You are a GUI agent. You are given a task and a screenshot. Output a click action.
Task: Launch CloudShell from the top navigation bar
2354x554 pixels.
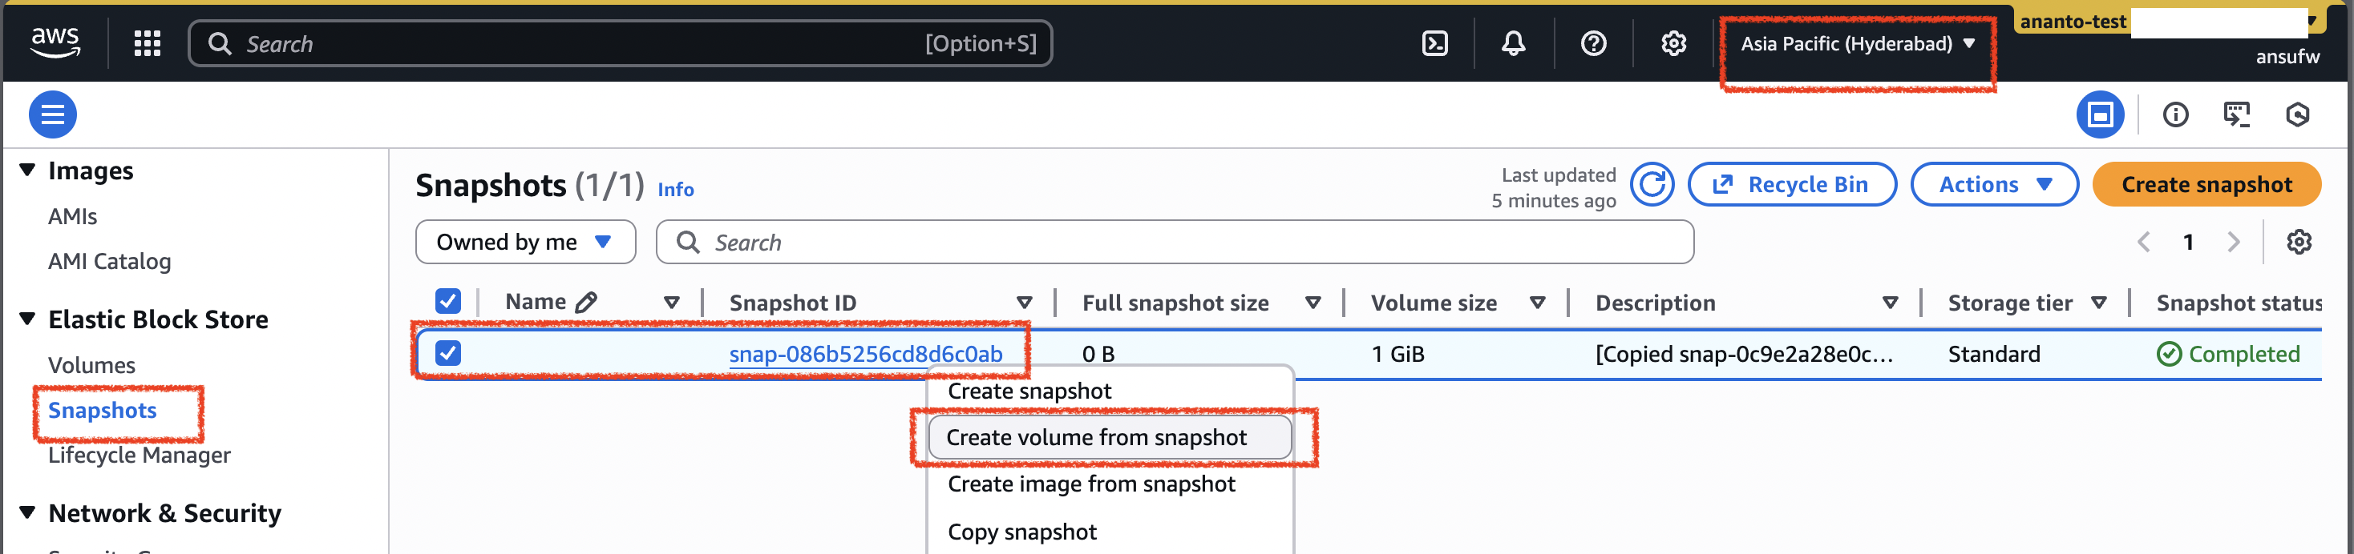point(1434,43)
